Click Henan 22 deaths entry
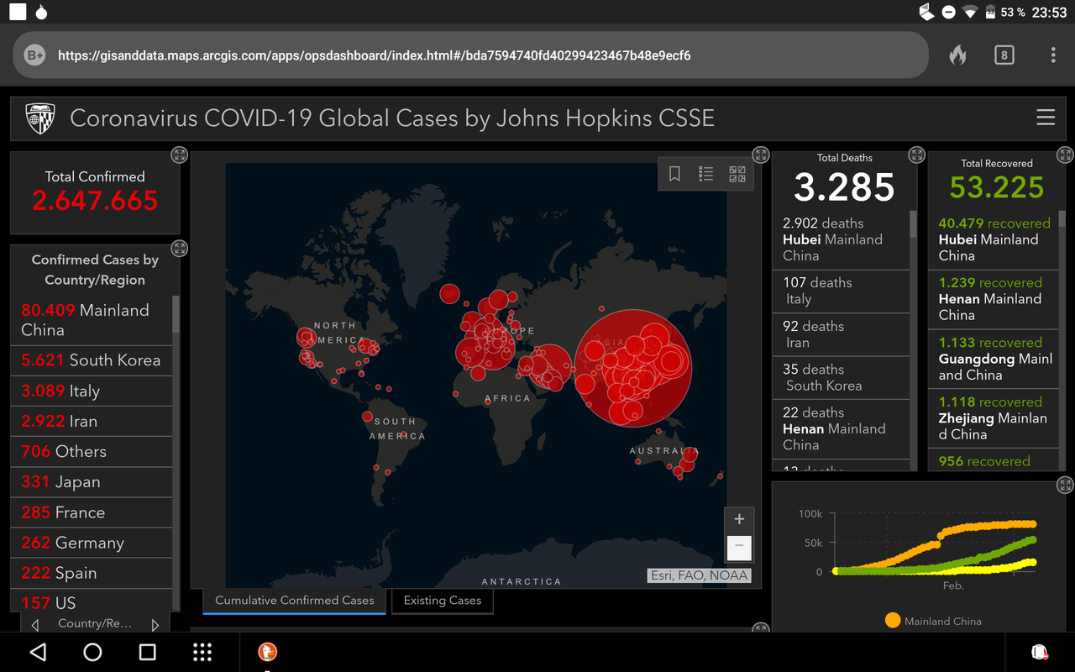This screenshot has width=1075, height=672. click(x=841, y=429)
